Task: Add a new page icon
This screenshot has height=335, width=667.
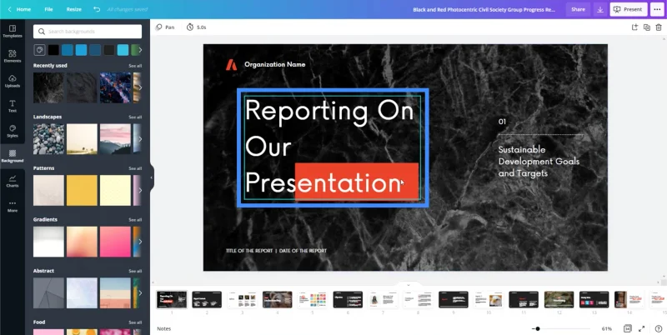Action: coord(634,27)
